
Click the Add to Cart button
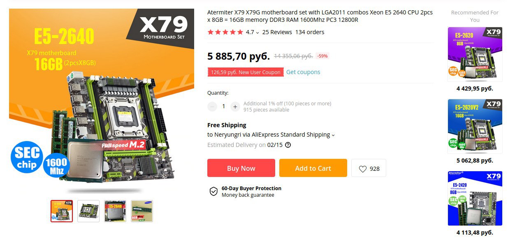pyautogui.click(x=313, y=168)
